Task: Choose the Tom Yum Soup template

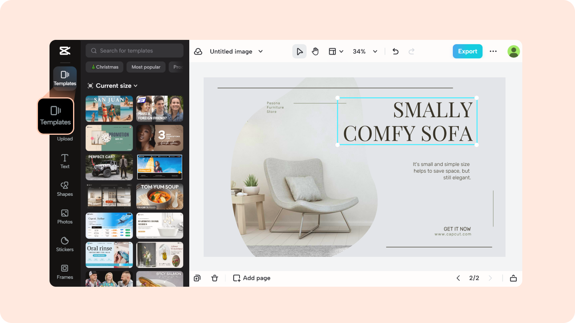Action: tap(160, 197)
